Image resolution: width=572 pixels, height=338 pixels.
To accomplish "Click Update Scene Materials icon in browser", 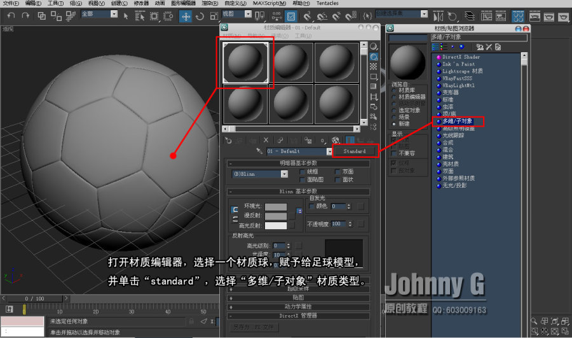I will coord(480,46).
